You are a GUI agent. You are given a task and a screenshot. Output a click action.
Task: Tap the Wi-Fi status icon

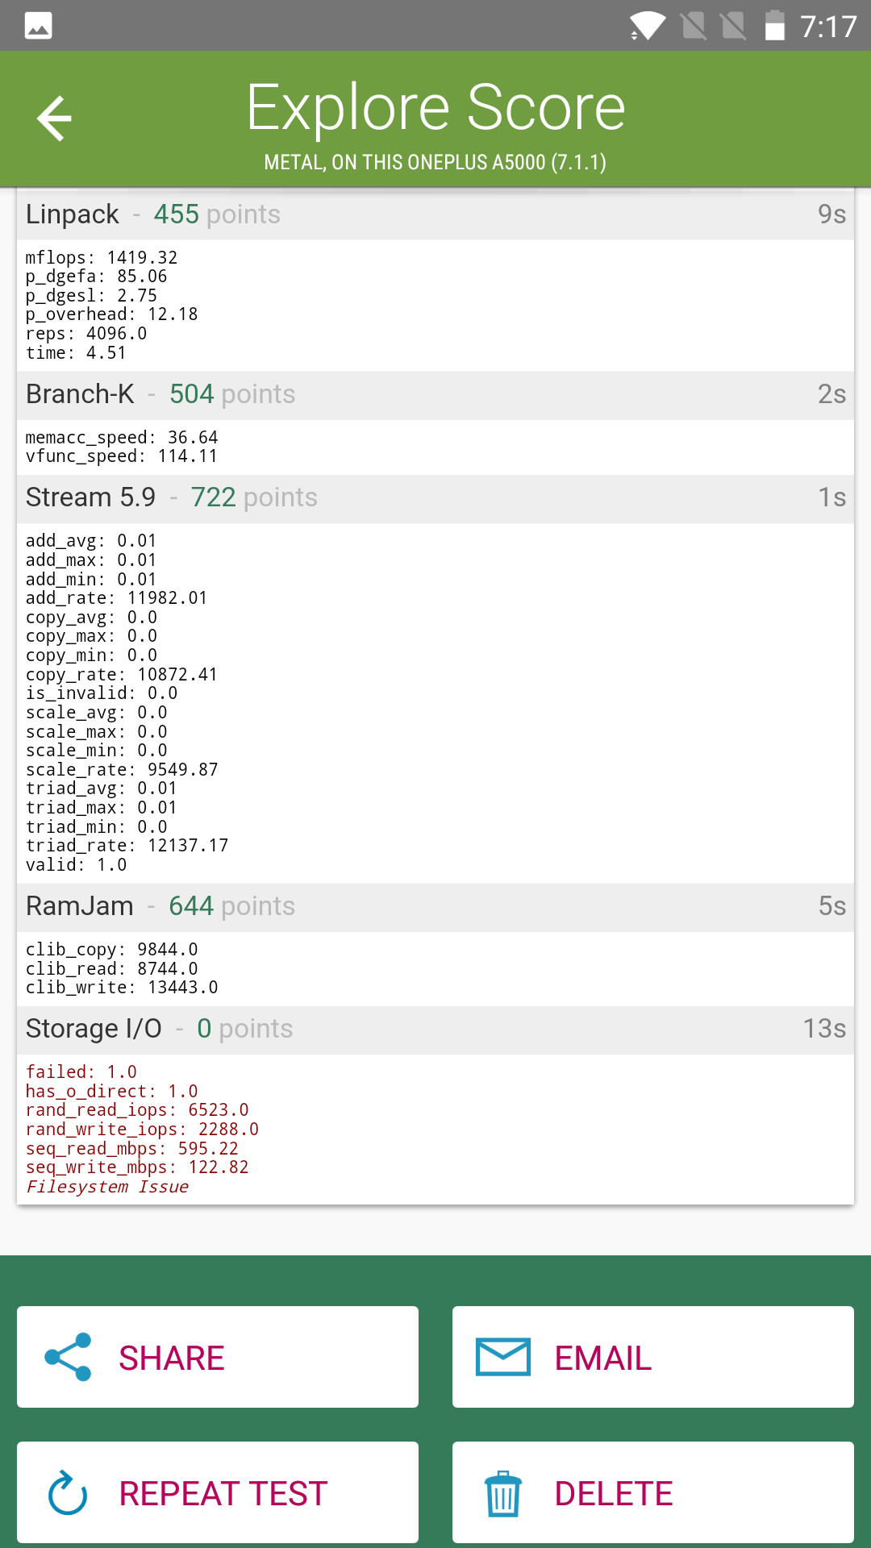click(x=648, y=26)
